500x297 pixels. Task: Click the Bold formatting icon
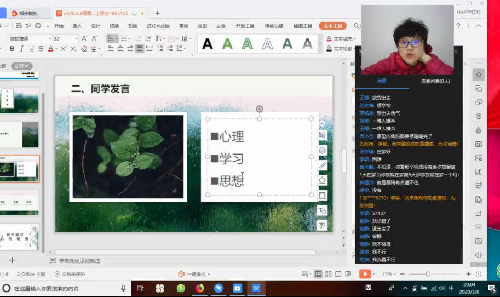pyautogui.click(x=12, y=49)
